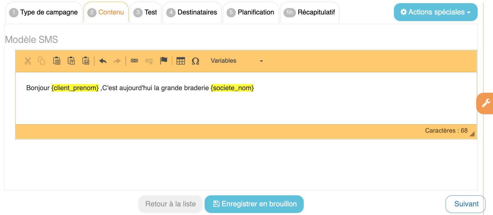Open the Variables dropdown
Image resolution: width=493 pixels, height=215 pixels.
236,61
